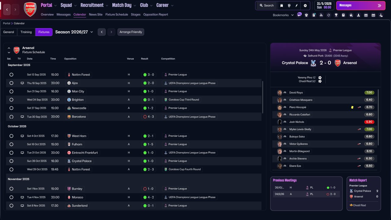Expand the Portal menu chevron
Screen dimensions: 391x220
click(55, 5)
